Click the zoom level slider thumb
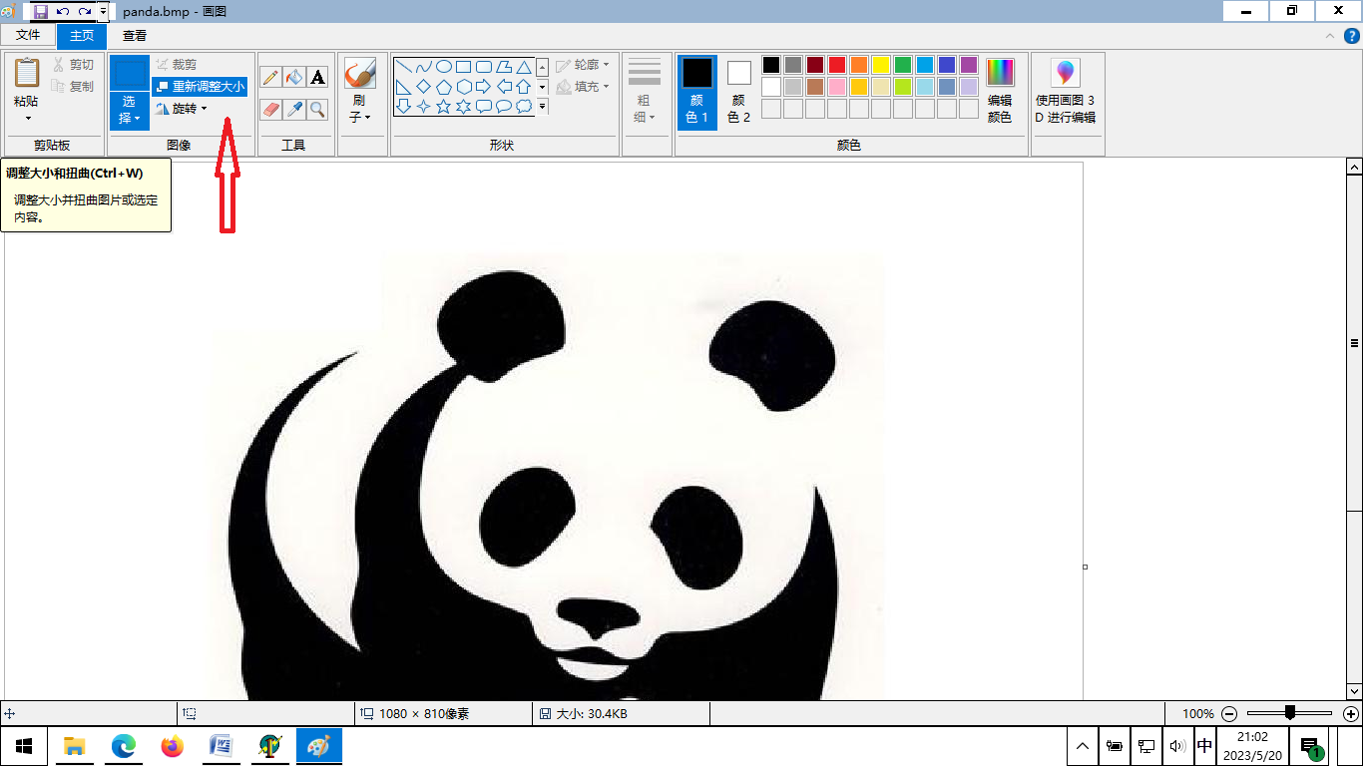 point(1290,713)
